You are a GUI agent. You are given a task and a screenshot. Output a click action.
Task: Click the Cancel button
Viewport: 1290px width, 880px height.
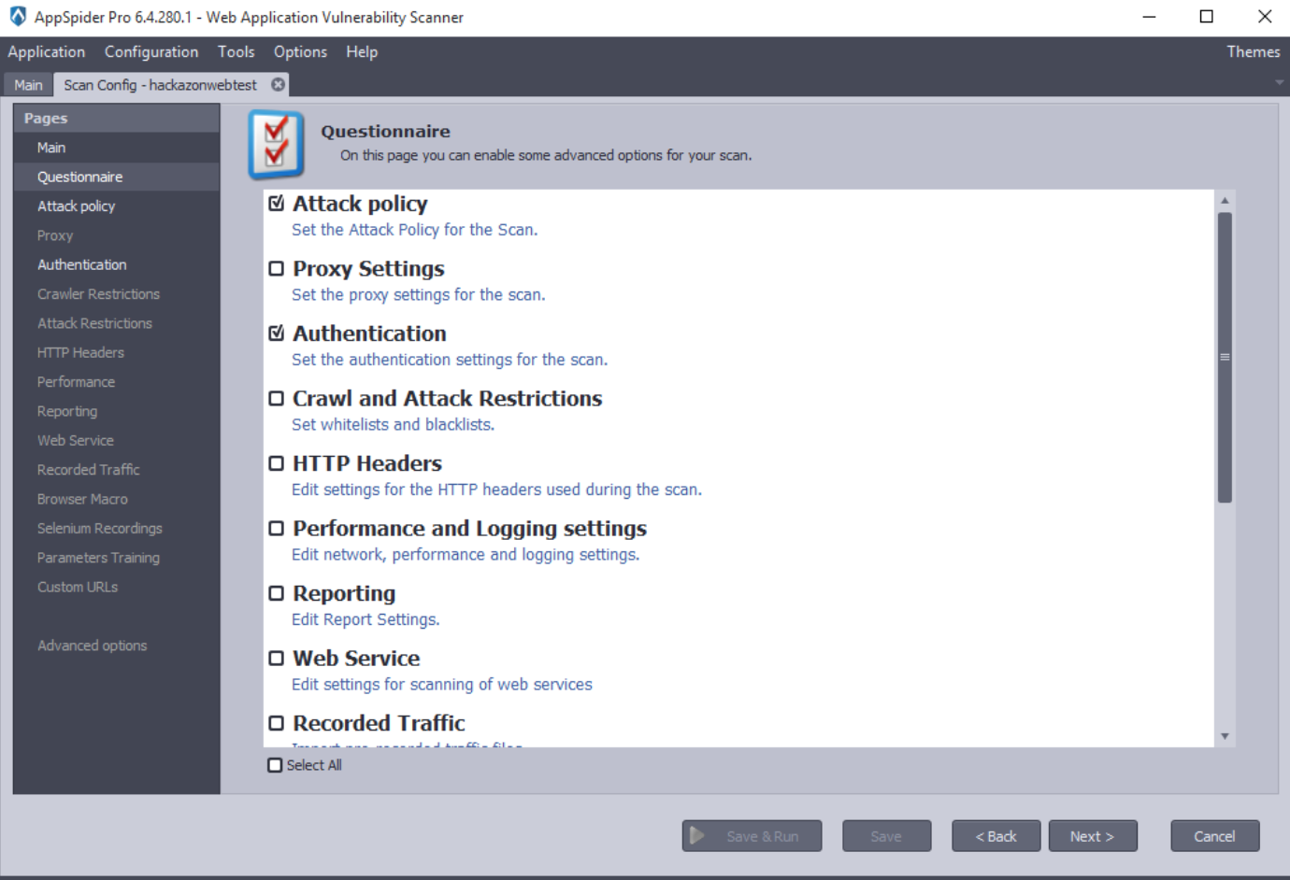coord(1215,836)
